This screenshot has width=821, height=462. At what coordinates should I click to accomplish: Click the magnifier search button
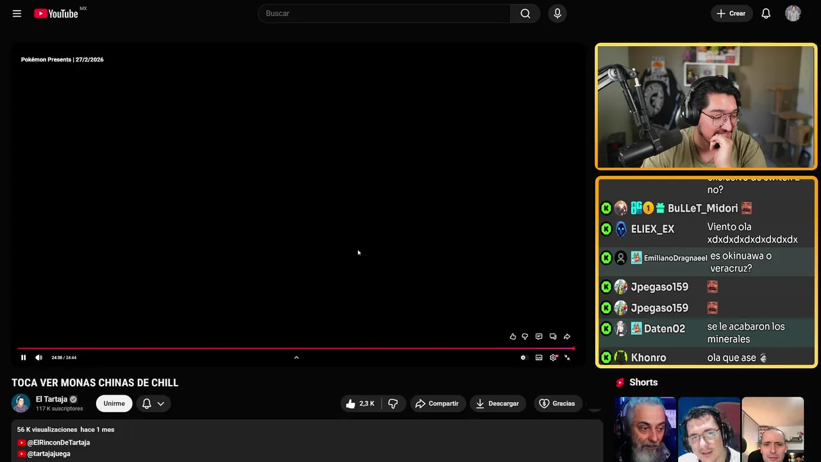pos(525,13)
